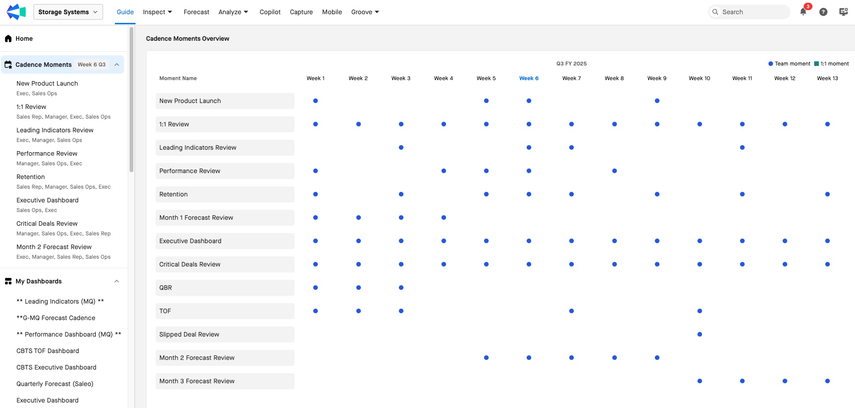The height and width of the screenshot is (408, 855).
Task: Select Critical Deals Review in sidebar
Action: [47, 223]
